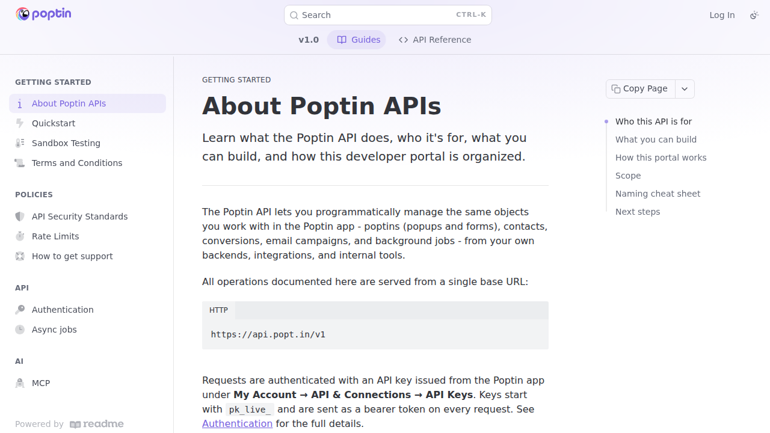Click the Copy Page button
The width and height of the screenshot is (770, 433).
[641, 89]
